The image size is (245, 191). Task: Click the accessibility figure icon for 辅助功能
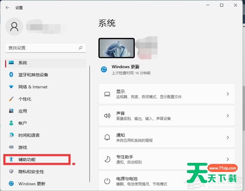pyautogui.click(x=11, y=159)
